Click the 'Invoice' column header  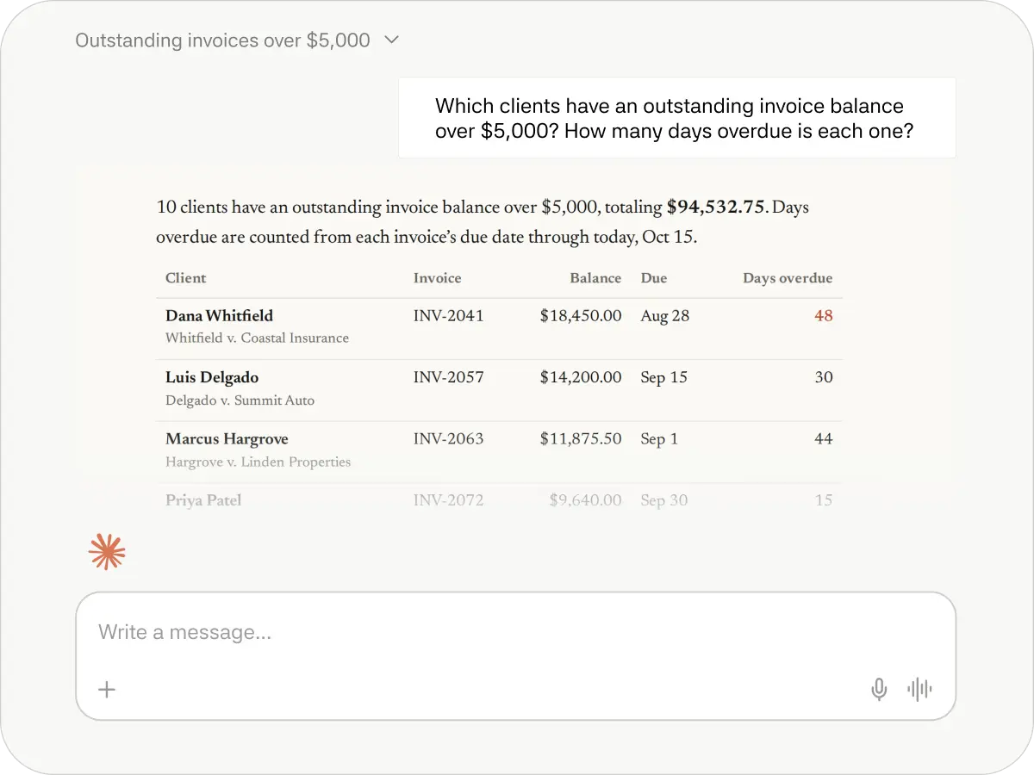click(437, 278)
